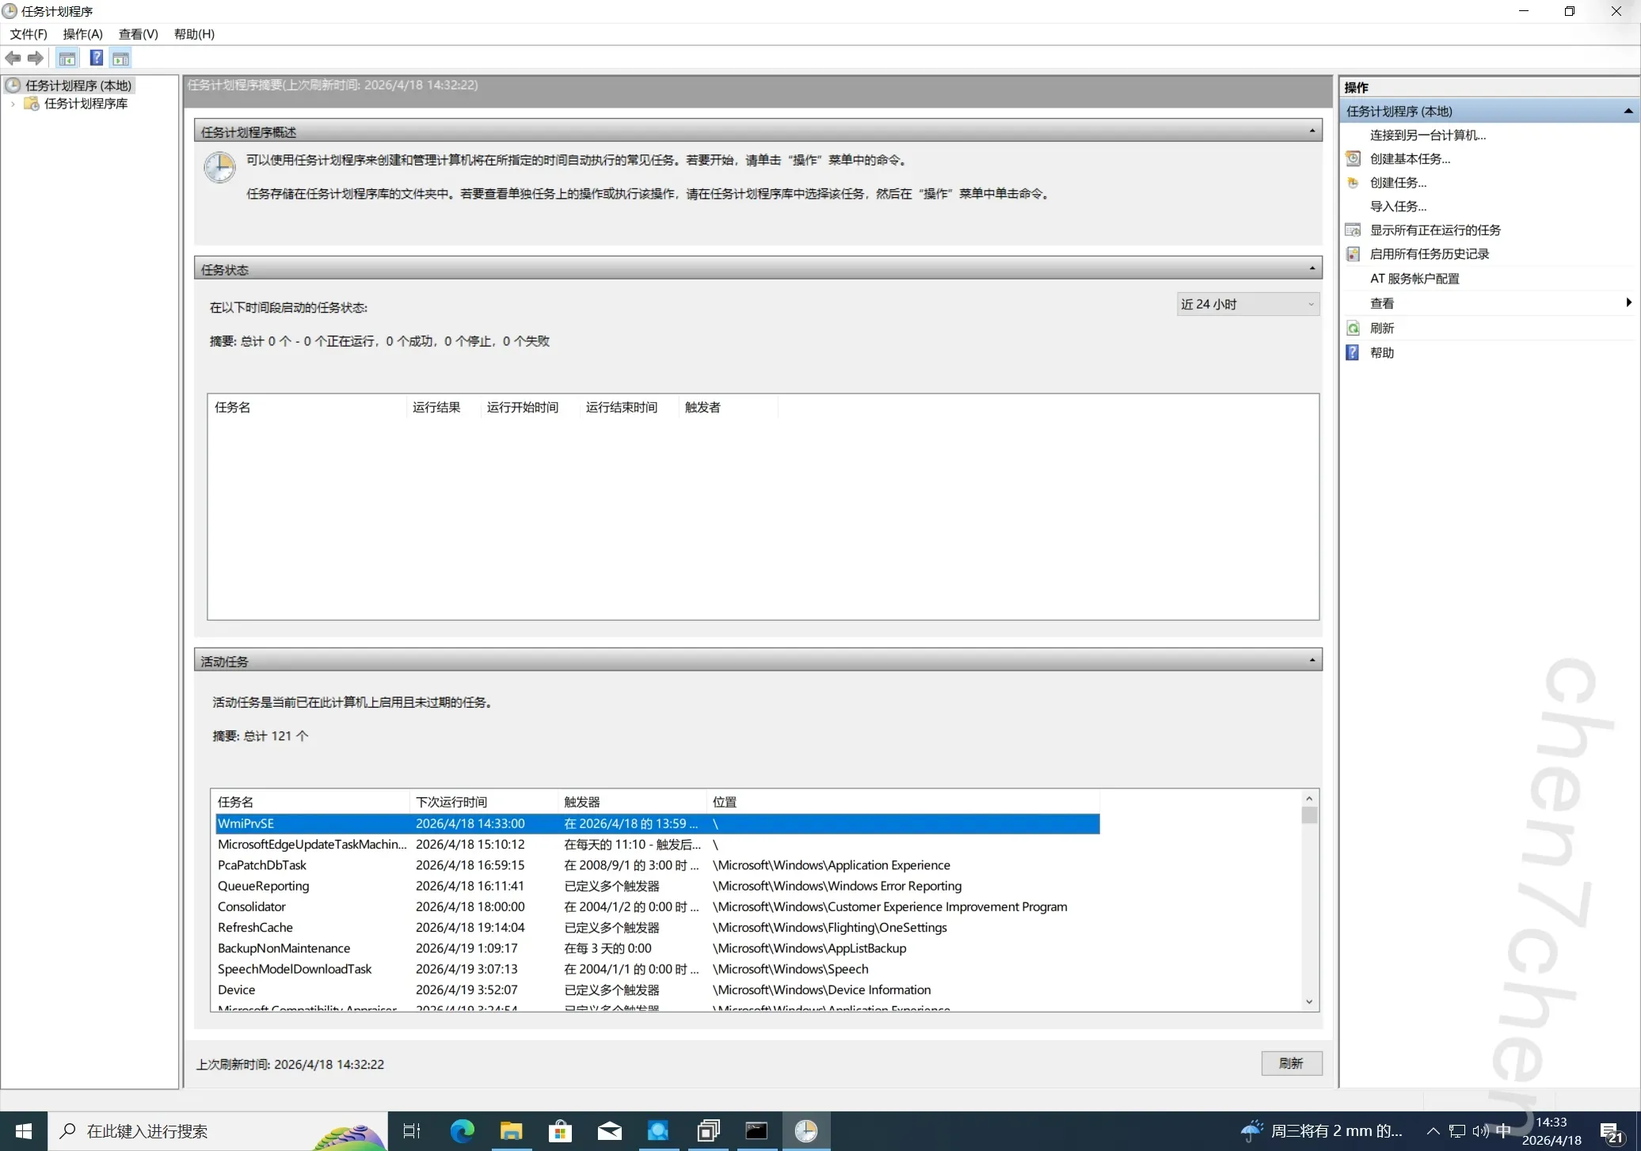Screen dimensions: 1641x1151
Task: Open the 近 24 小时 time range dropdown
Action: click(1247, 304)
